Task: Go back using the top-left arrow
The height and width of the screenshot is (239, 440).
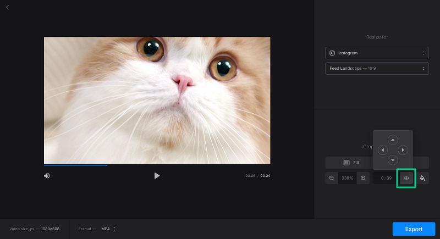Action: click(8, 8)
